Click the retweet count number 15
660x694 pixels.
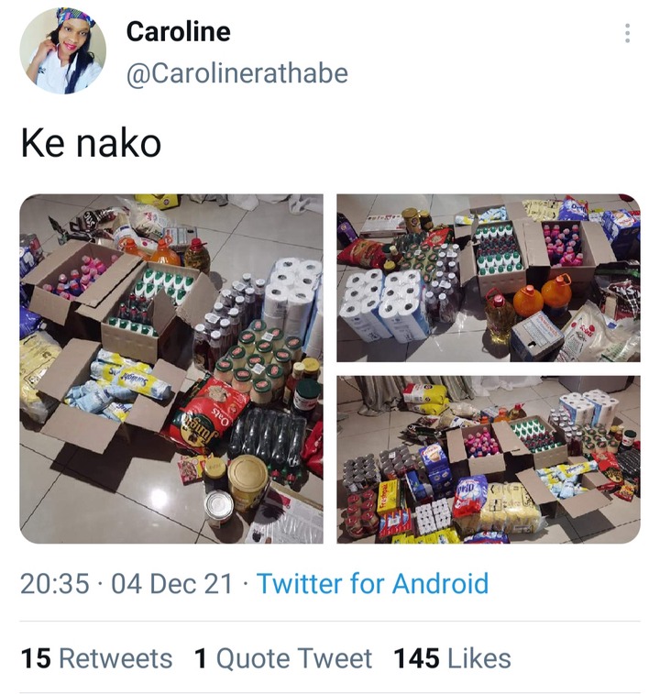click(x=36, y=658)
